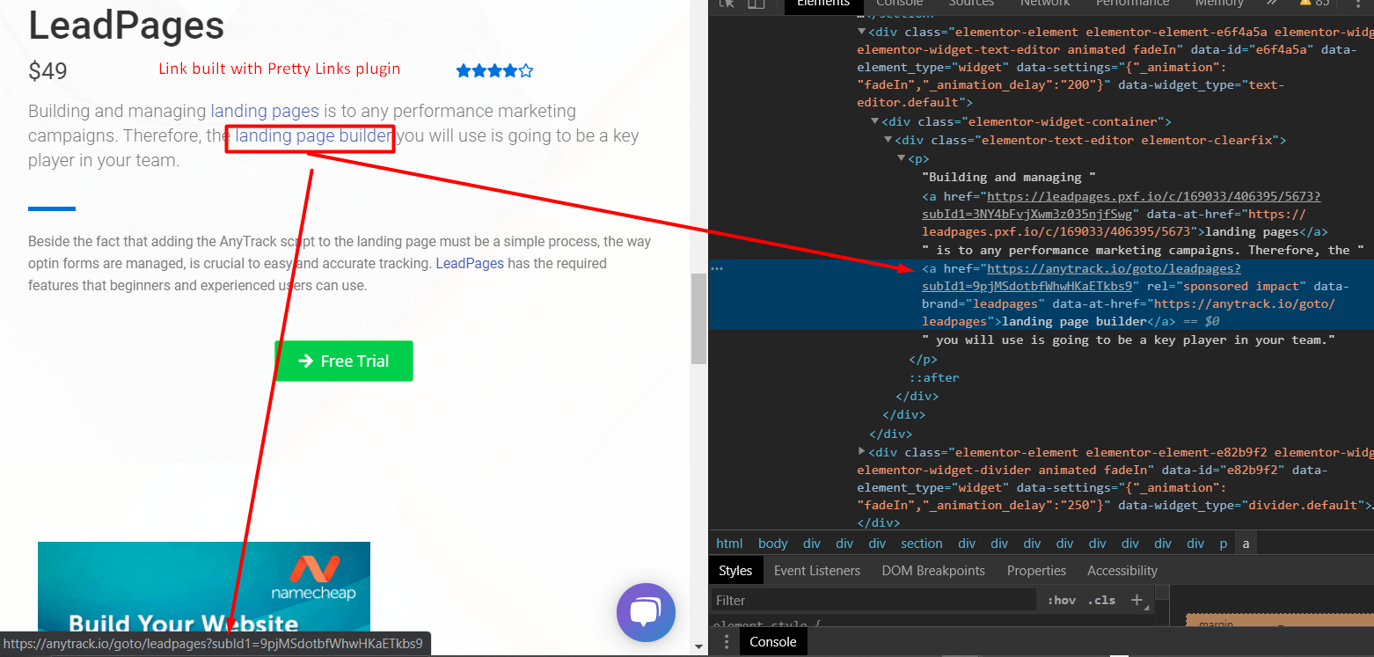Open the Network panel tab
1374x657 pixels.
[1045, 4]
